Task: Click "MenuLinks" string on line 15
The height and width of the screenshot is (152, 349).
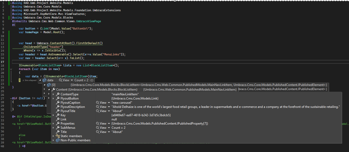Action: (113, 55)
